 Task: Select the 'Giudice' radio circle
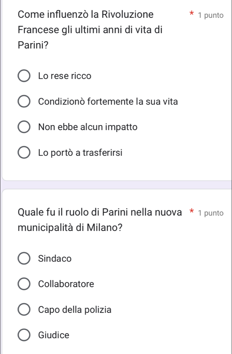24,335
